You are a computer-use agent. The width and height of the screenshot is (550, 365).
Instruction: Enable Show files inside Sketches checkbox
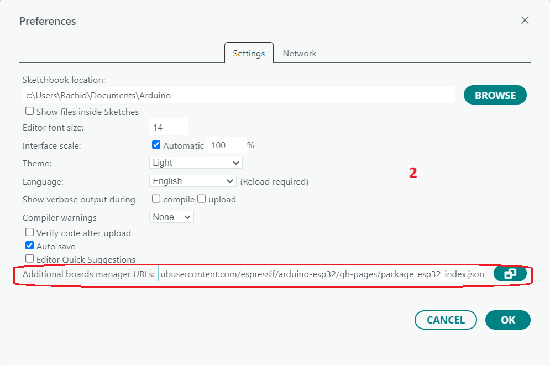tap(30, 111)
